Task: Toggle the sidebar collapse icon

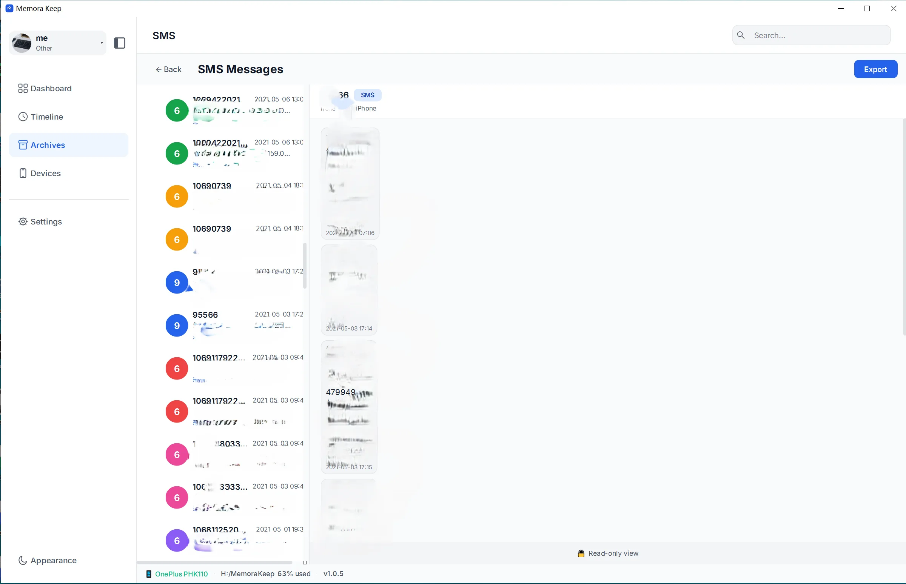Action: tap(120, 43)
